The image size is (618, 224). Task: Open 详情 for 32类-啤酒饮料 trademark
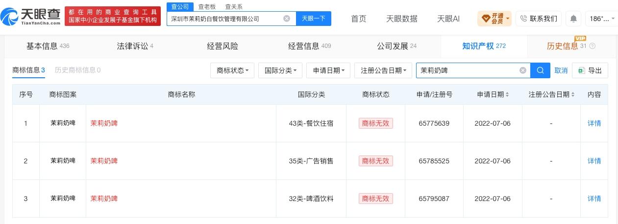pyautogui.click(x=594, y=199)
